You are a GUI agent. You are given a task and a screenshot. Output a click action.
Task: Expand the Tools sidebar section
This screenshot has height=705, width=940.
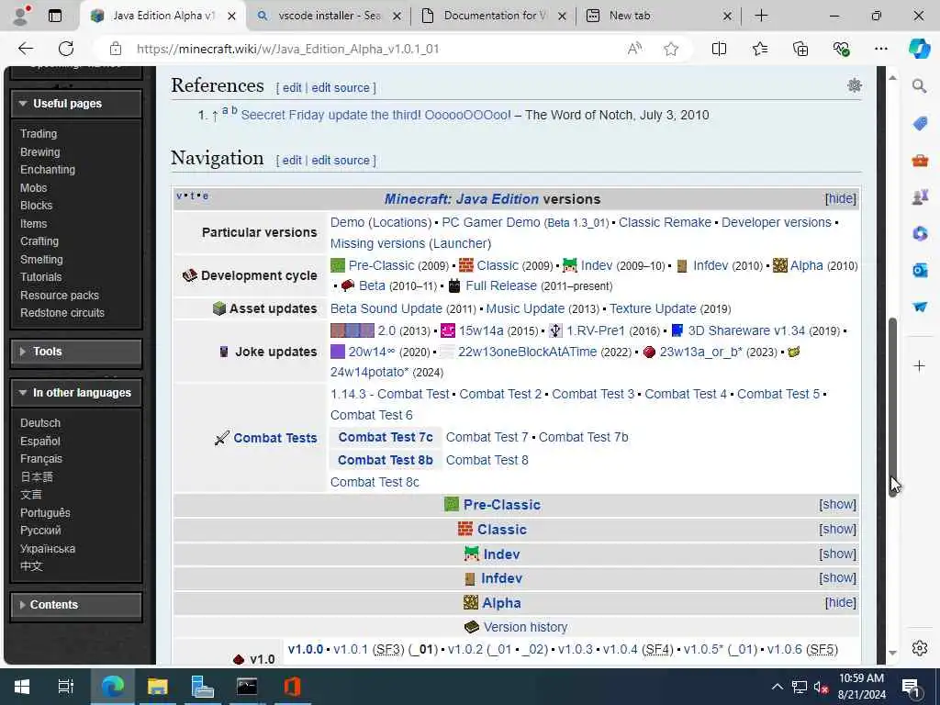click(x=76, y=352)
